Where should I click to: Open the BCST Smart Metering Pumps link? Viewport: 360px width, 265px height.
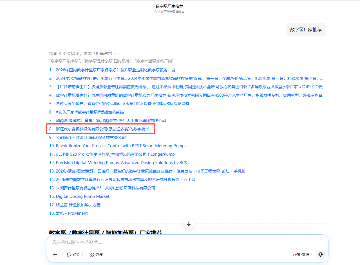coord(121,146)
